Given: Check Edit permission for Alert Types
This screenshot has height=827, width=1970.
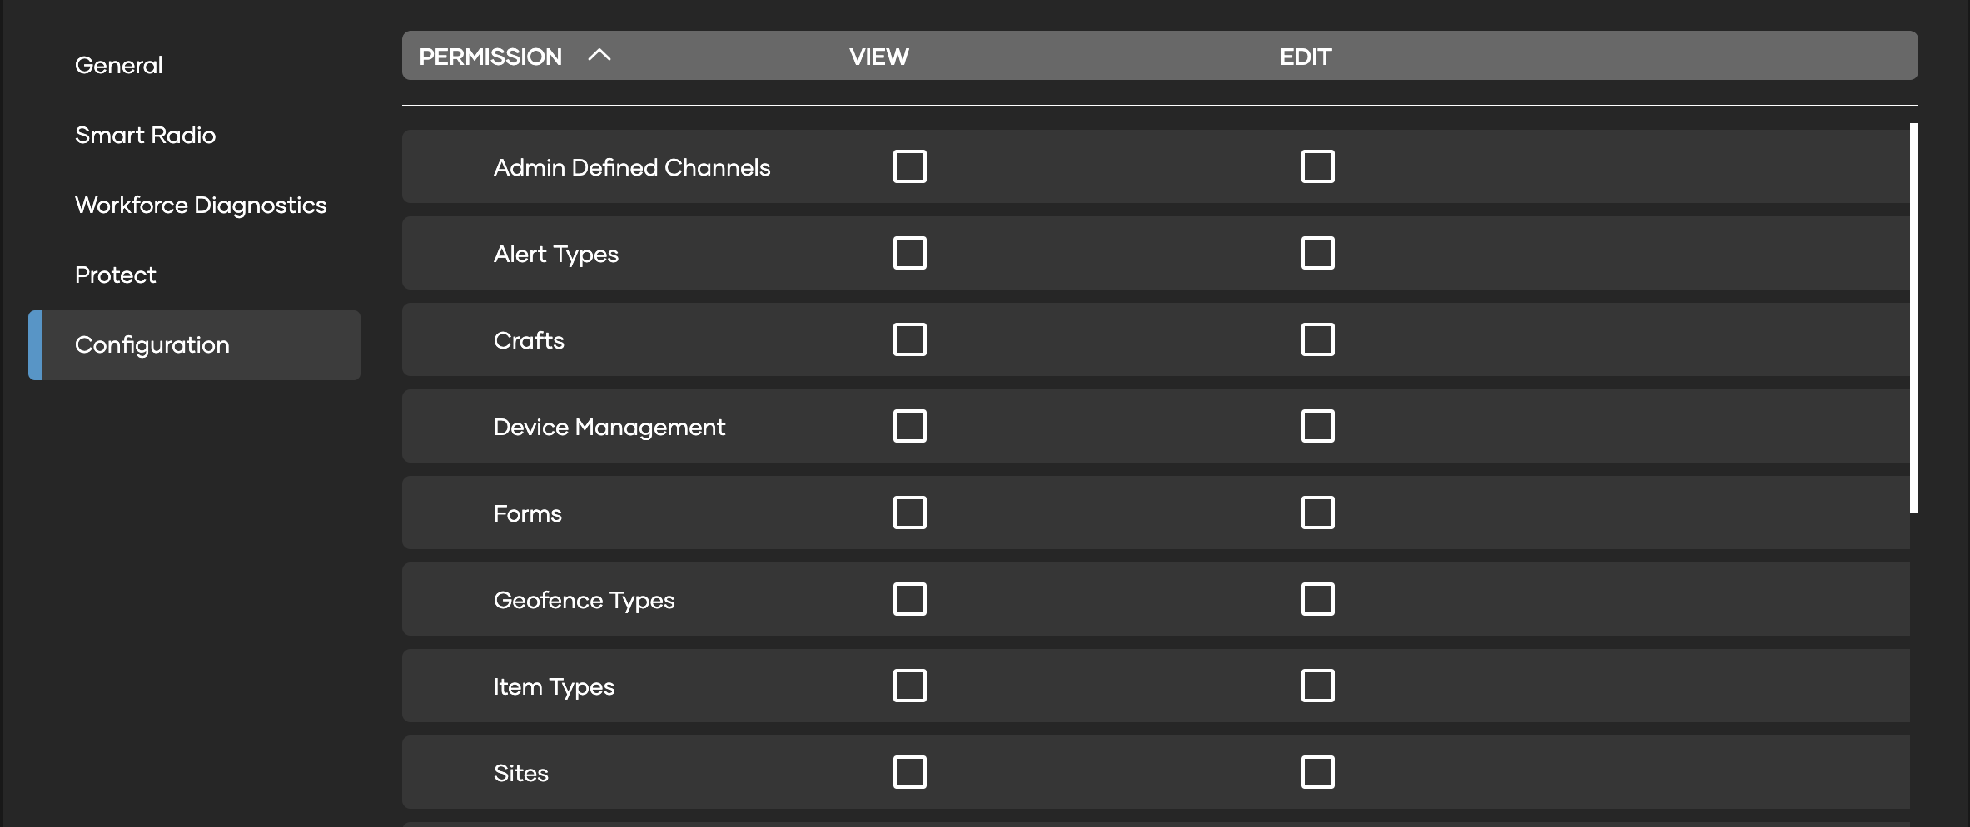Looking at the screenshot, I should tap(1317, 253).
